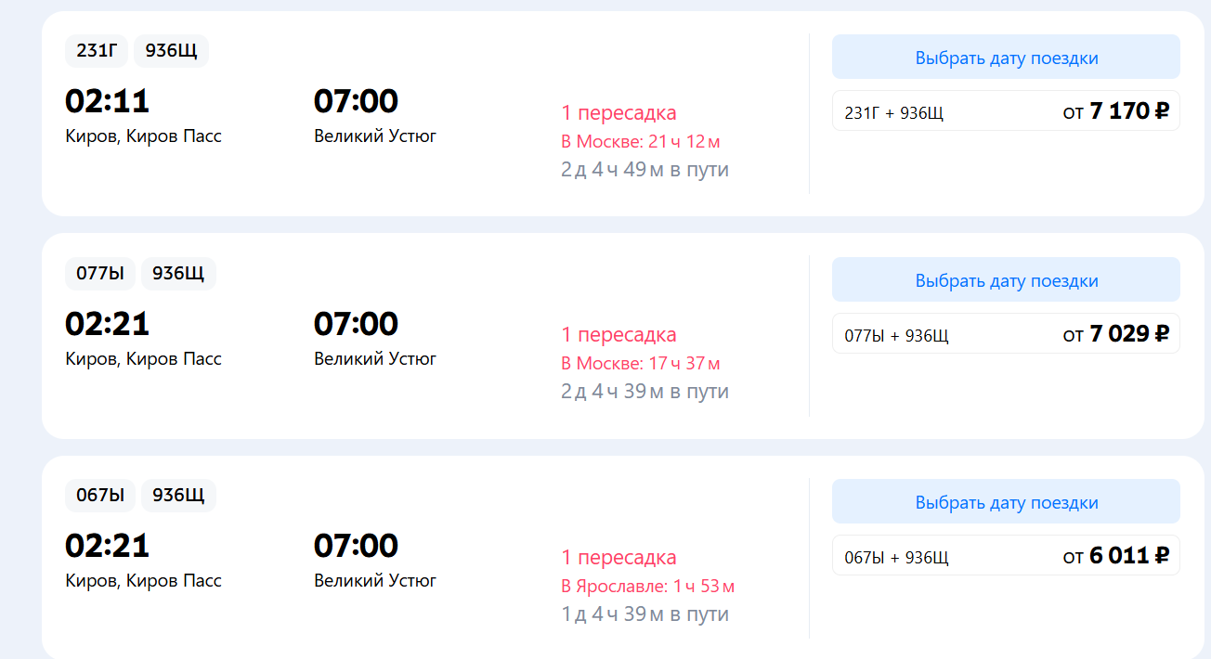Click 1 пересадка label in 231Г card
This screenshot has height=659, width=1211.
point(619,113)
